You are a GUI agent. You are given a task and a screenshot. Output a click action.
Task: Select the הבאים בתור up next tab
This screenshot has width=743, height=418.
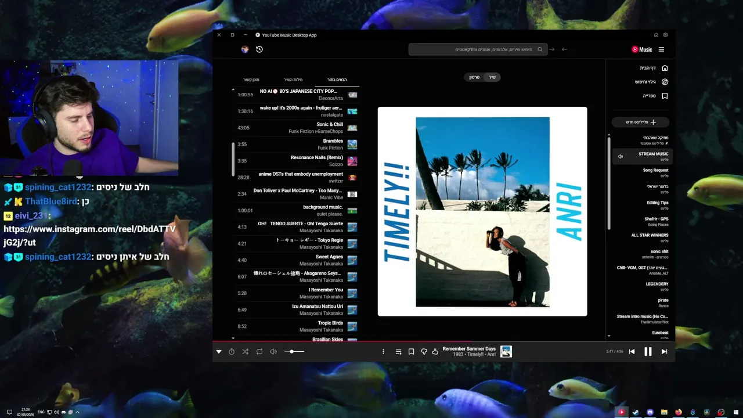point(337,80)
